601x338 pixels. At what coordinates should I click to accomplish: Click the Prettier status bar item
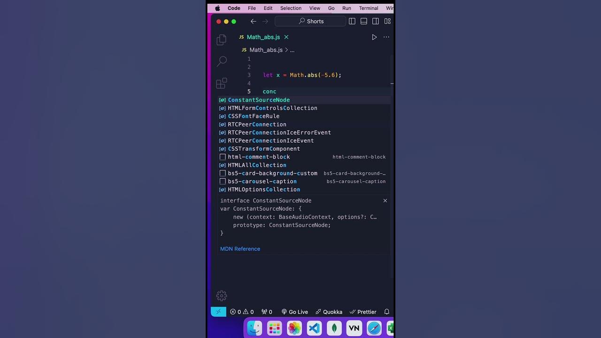[363, 312]
